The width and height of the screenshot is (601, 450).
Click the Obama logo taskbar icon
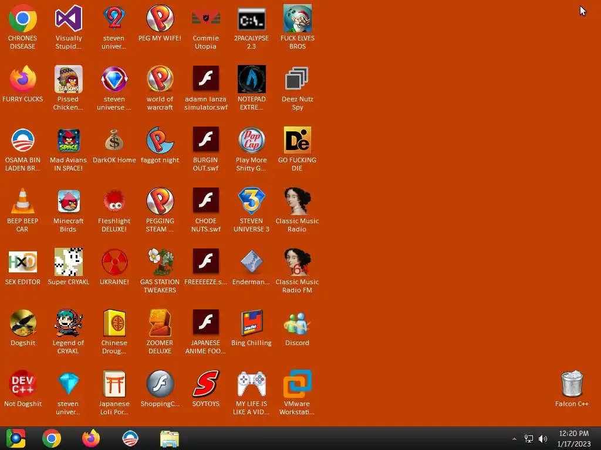click(130, 438)
